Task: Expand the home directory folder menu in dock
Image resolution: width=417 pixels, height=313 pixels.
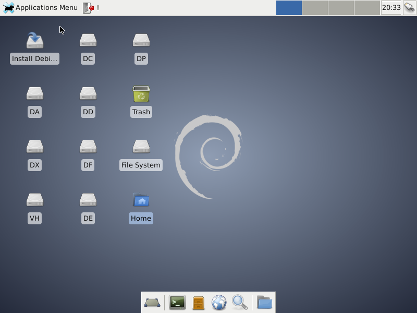Action: pyautogui.click(x=265, y=303)
